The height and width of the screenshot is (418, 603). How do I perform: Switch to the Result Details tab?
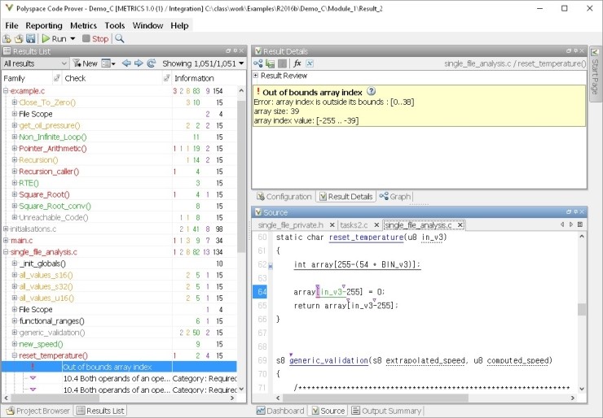pos(346,197)
